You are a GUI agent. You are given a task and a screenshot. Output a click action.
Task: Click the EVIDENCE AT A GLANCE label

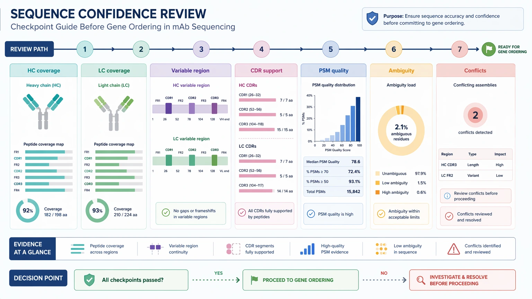click(x=32, y=248)
